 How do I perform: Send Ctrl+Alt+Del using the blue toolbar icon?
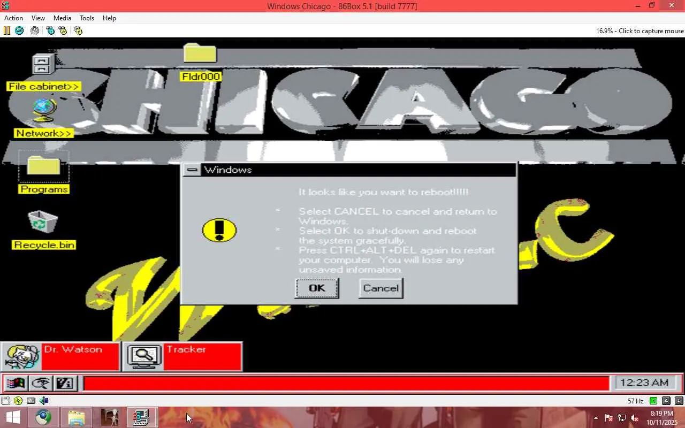click(50, 30)
